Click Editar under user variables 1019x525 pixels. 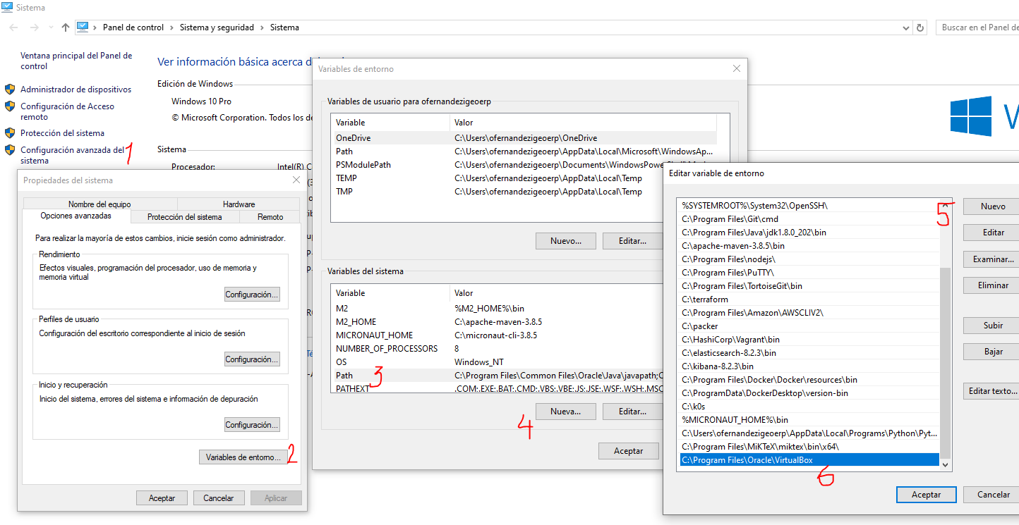632,241
